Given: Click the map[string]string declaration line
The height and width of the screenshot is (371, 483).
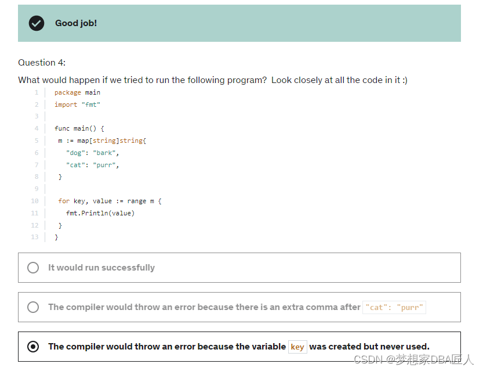Looking at the screenshot, I should [102, 141].
